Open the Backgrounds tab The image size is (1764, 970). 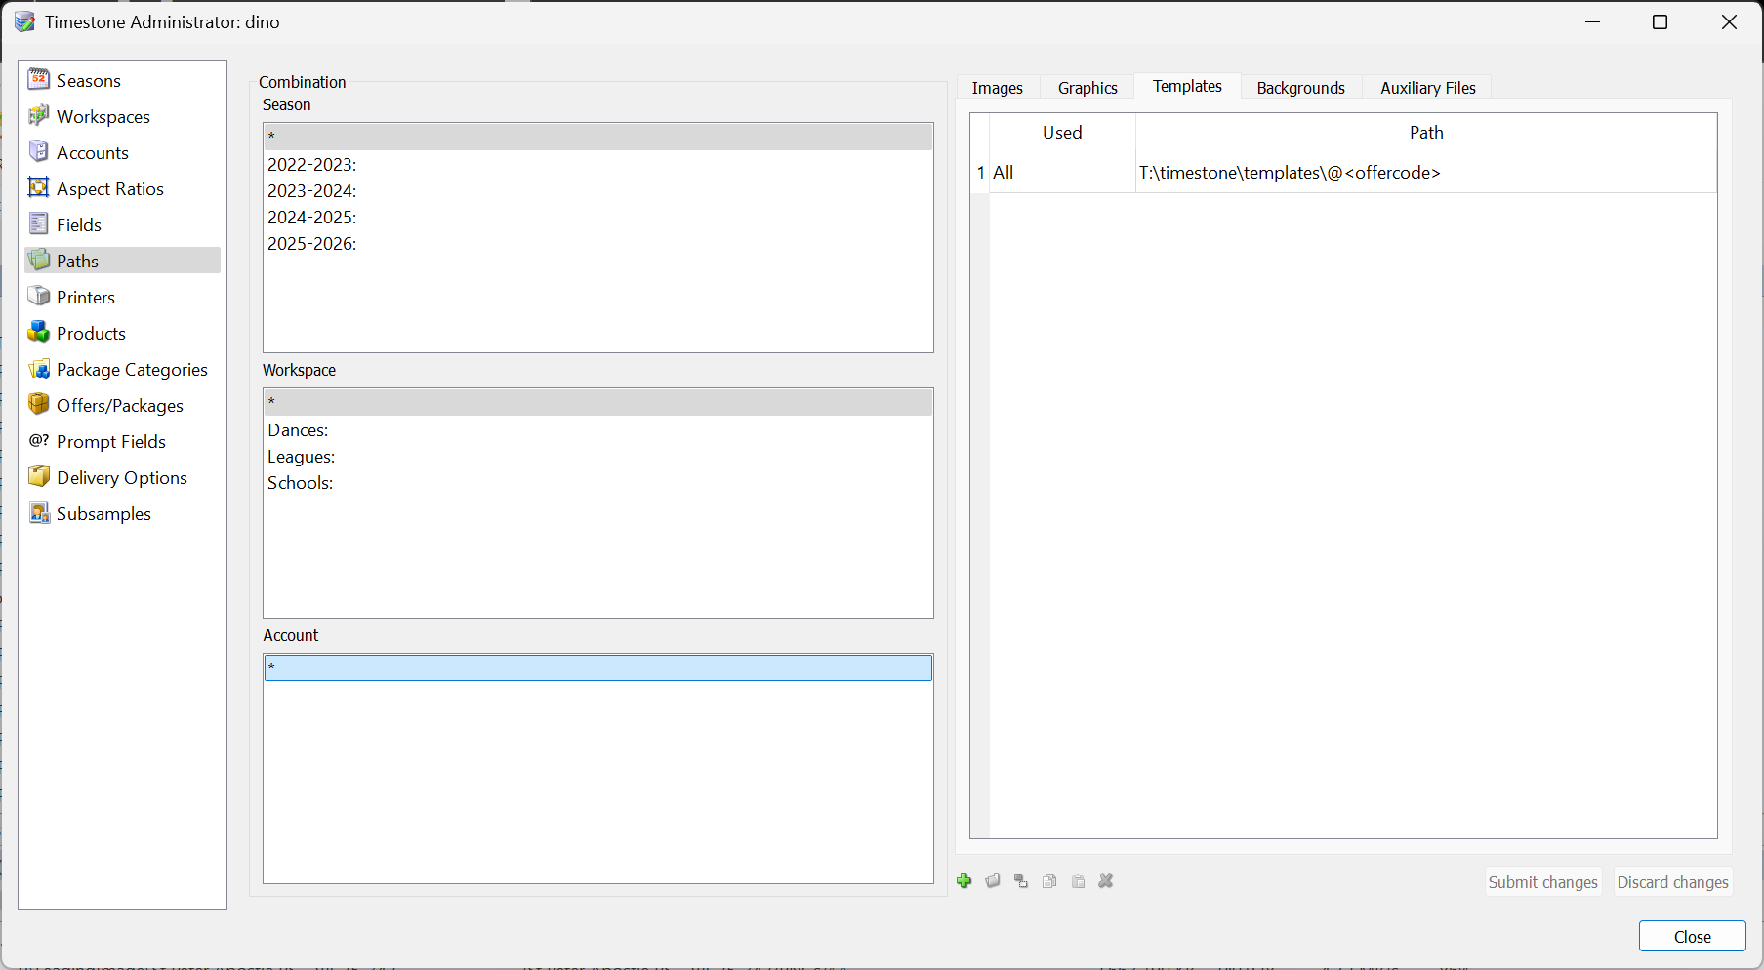(x=1301, y=88)
